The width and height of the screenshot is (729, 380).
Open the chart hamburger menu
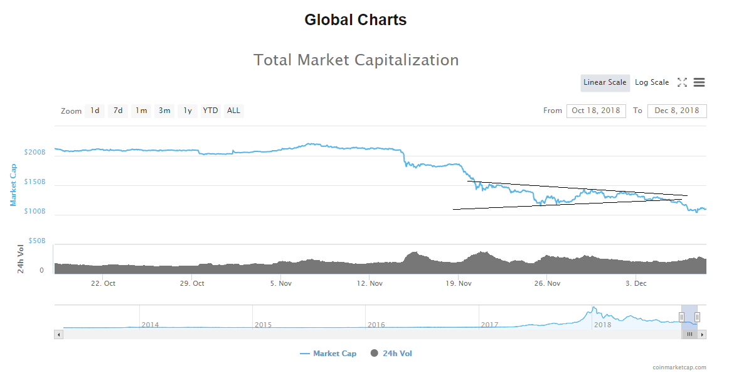(x=700, y=82)
